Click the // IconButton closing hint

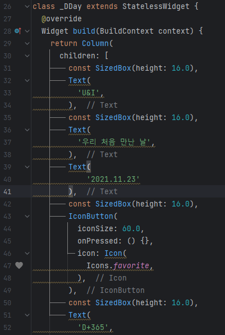tap(116, 290)
